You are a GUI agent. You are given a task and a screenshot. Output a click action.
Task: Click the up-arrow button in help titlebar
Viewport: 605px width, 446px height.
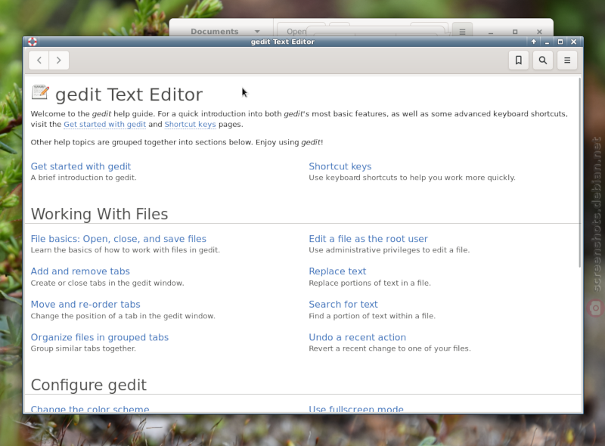point(534,42)
